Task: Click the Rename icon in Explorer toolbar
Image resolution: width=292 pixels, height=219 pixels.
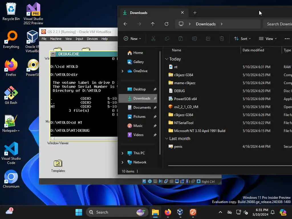Action: 194,38
